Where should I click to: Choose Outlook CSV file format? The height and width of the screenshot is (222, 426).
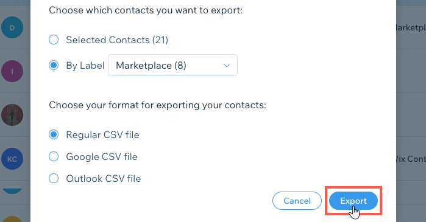(x=54, y=178)
